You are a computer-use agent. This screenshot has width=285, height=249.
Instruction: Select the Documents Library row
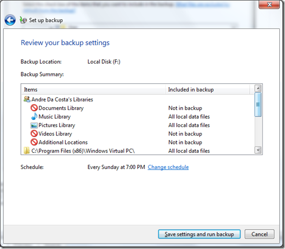coord(138,108)
